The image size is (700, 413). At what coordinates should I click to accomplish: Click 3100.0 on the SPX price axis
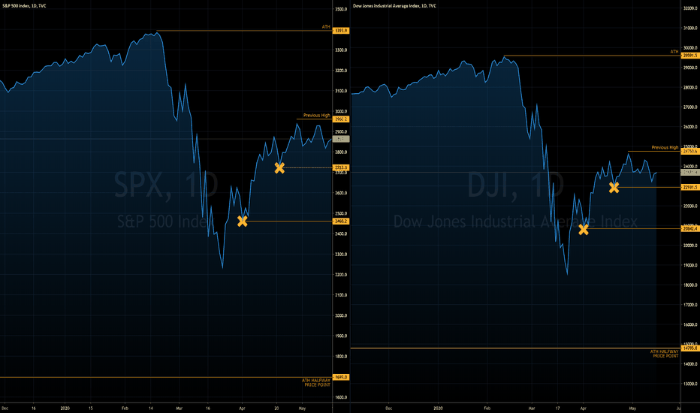[x=341, y=91]
